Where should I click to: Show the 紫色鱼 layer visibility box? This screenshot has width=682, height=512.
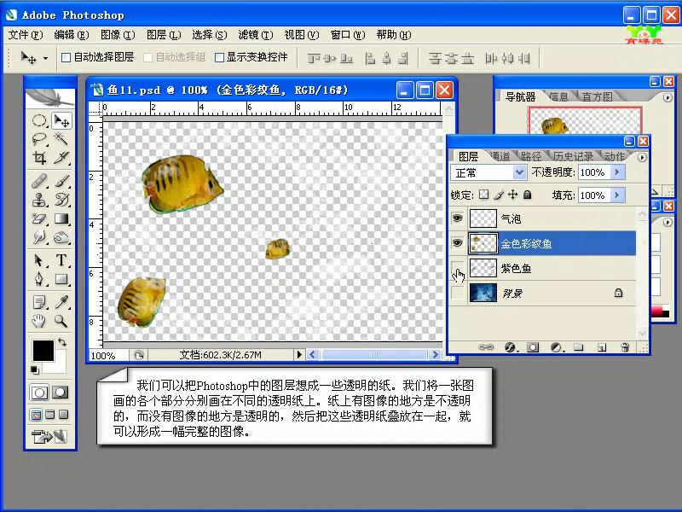click(x=457, y=268)
